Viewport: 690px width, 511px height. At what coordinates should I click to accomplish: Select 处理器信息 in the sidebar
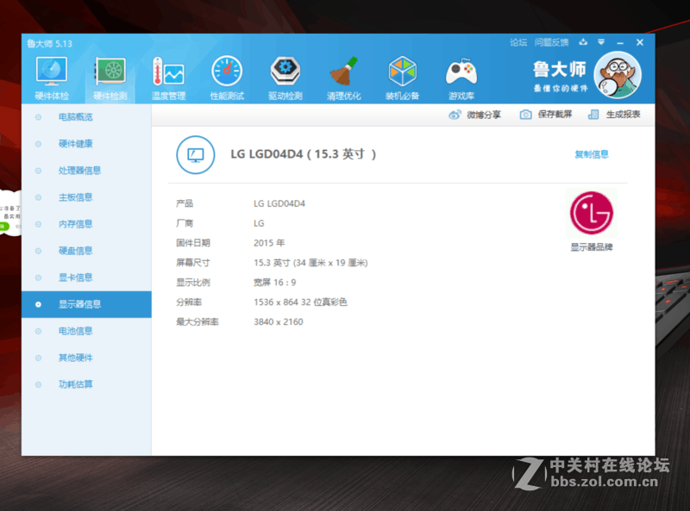[86, 171]
